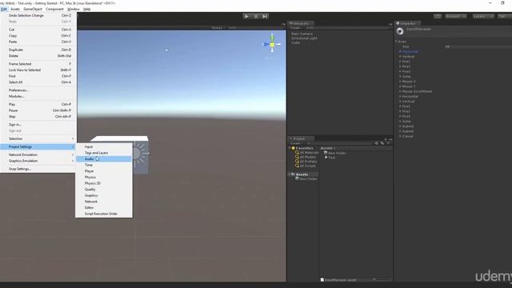Viewport: 512px width, 288px height.
Task: Open the Graphics Emulation submenu
Action: [x=38, y=161]
